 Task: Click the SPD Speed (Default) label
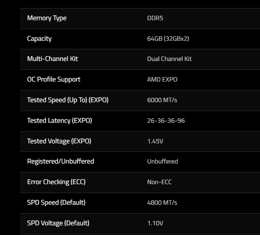pyautogui.click(x=56, y=202)
